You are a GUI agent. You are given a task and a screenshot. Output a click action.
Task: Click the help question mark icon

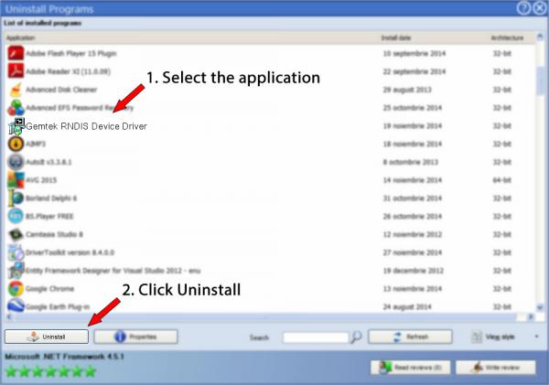click(523, 8)
